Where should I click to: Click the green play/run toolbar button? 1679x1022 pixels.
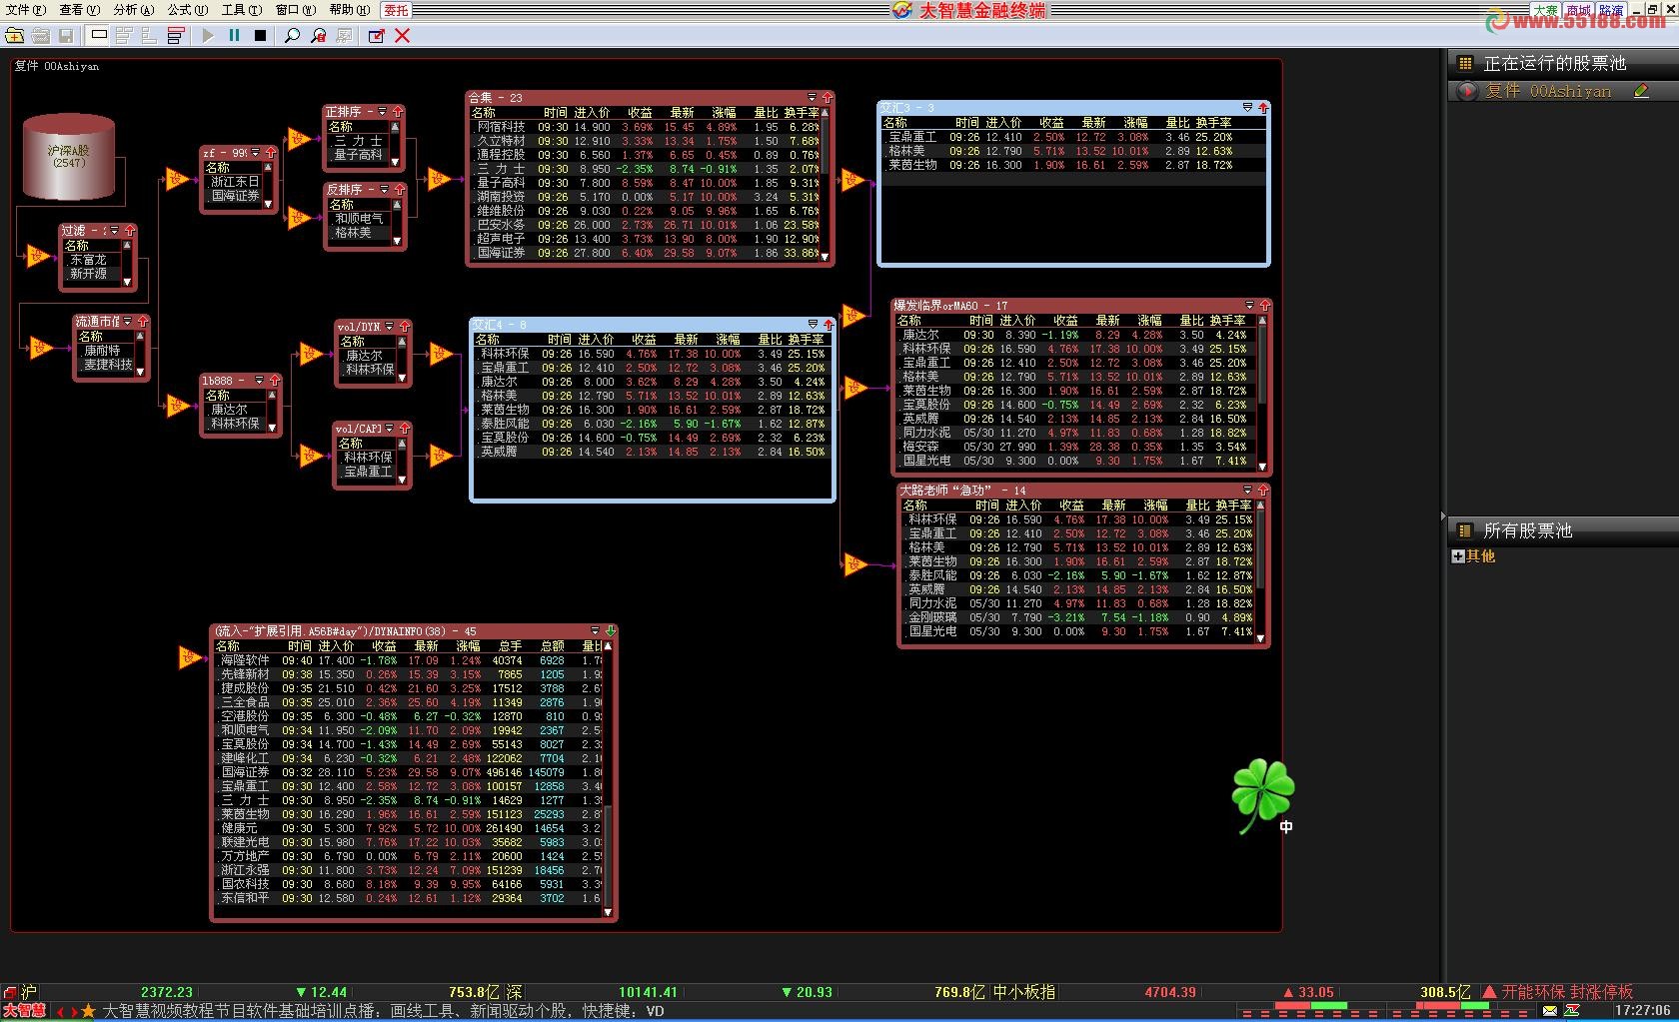[x=208, y=36]
